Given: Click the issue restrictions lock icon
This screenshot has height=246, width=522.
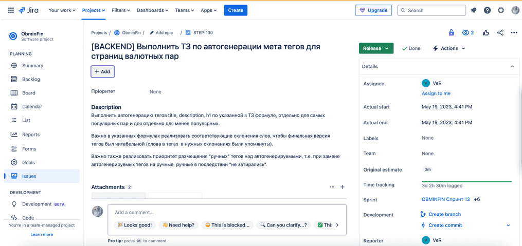Looking at the screenshot, I should coord(451,32).
